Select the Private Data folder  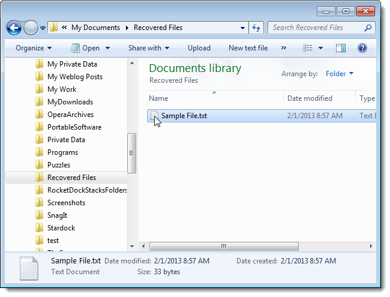(x=66, y=140)
